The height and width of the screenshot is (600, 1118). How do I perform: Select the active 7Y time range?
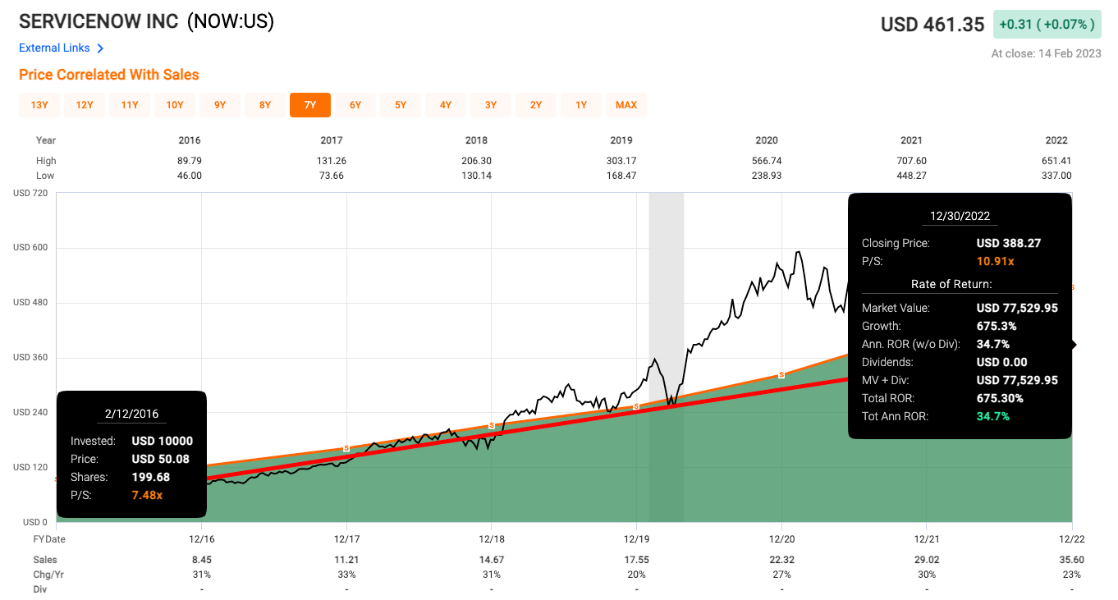[x=310, y=105]
